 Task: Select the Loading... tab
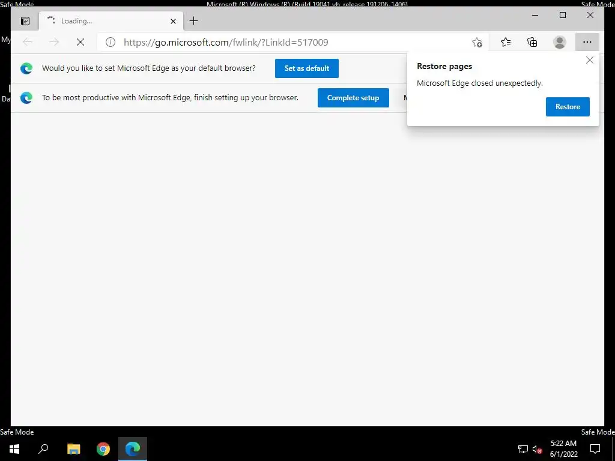point(111,21)
